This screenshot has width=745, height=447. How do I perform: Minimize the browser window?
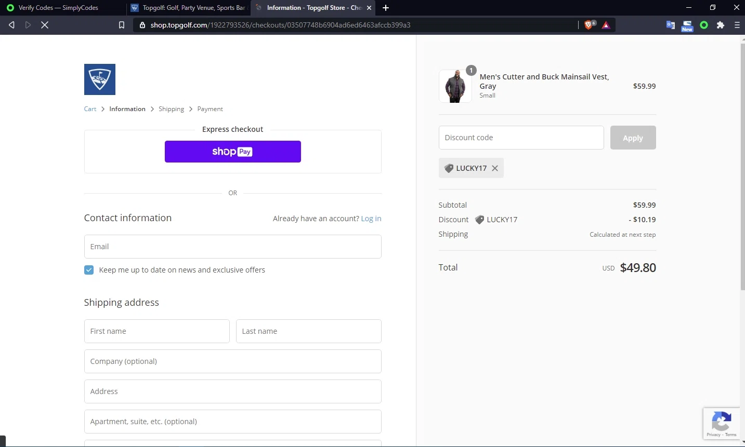(x=689, y=8)
